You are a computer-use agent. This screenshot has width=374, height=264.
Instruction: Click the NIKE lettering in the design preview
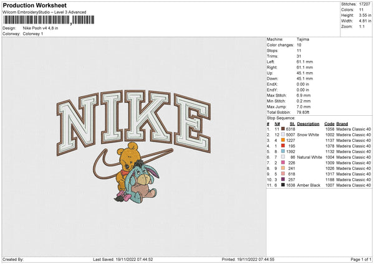coord(133,121)
